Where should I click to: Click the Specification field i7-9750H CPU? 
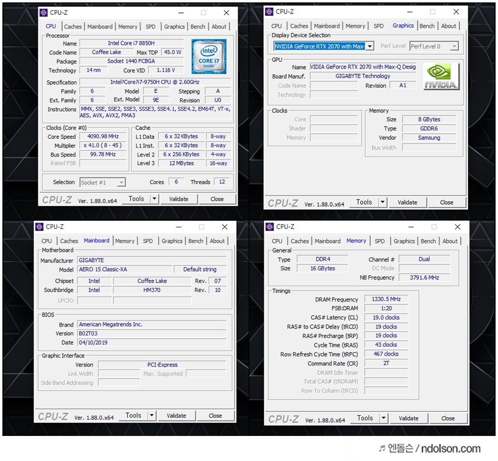(155, 82)
